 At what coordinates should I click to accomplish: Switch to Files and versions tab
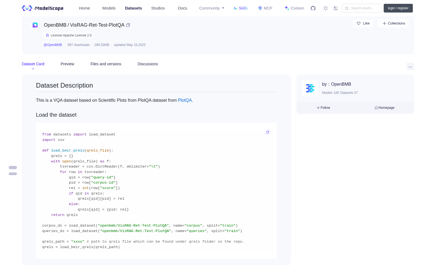pyautogui.click(x=106, y=64)
